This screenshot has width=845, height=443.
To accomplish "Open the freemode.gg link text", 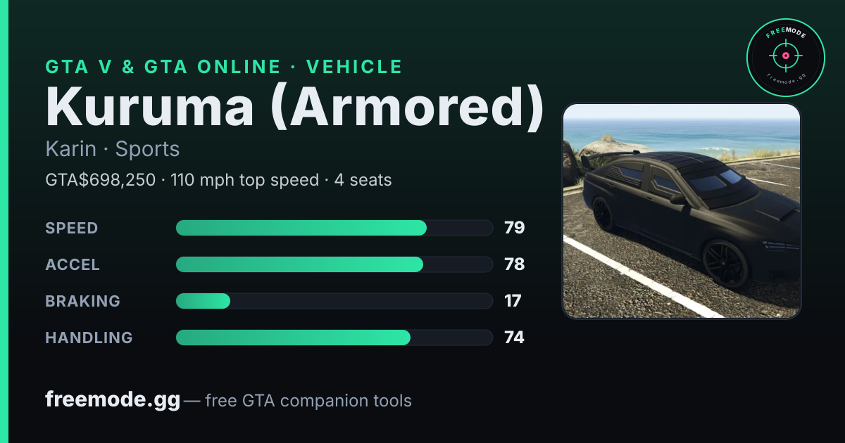I will (x=113, y=400).
